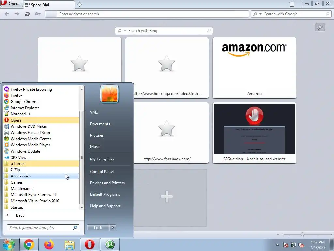This screenshot has width=334, height=251.
Task: Click the muted volume tray icon
Action: tap(301, 245)
